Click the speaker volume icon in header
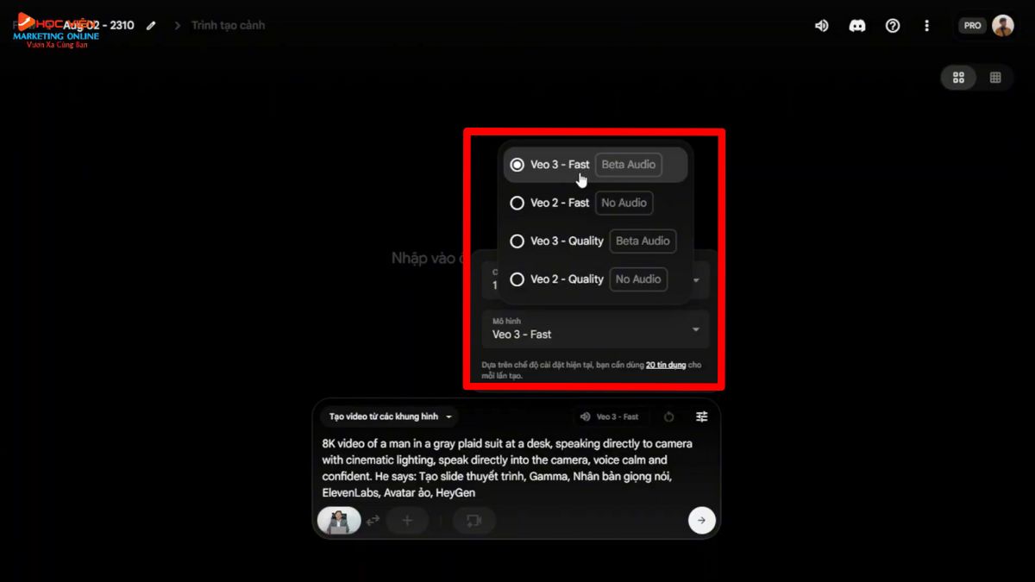 pos(821,26)
